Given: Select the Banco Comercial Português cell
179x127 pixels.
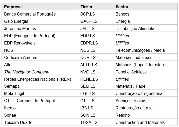Looking at the screenshot, I should click(x=40, y=14).
